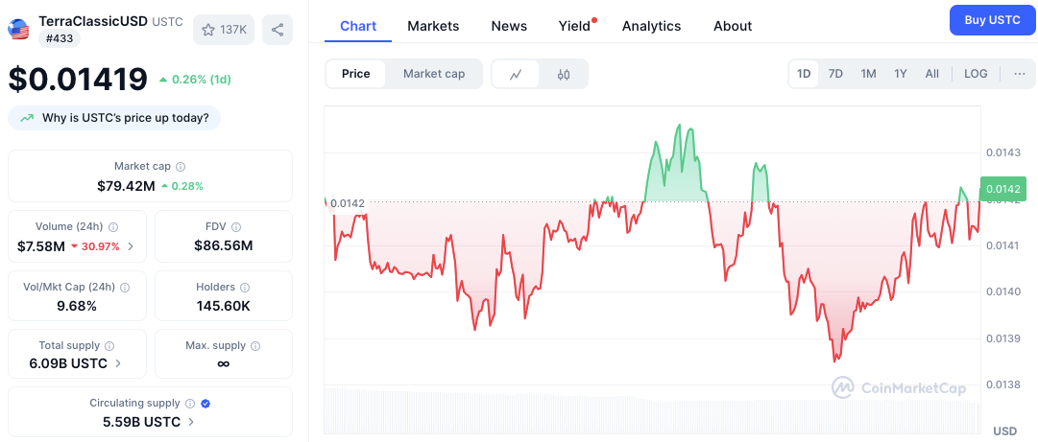Image resolution: width=1038 pixels, height=442 pixels.
Task: Add USTC to watchlist via star button
Action: [224, 30]
